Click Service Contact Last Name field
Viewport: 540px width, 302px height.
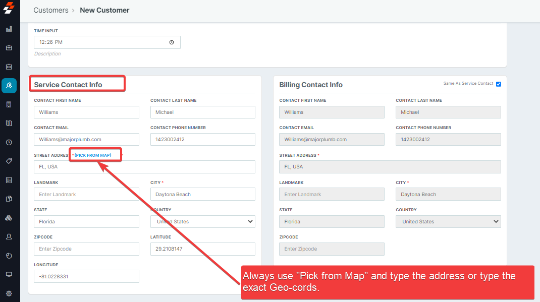click(x=203, y=112)
